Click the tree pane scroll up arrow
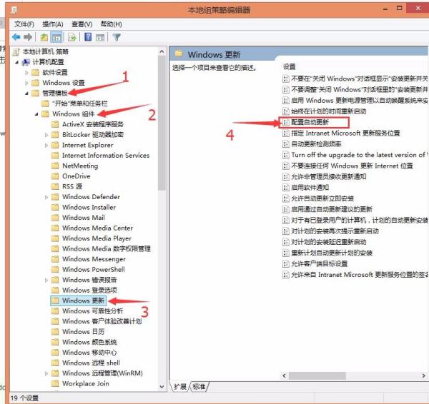429x404 pixels. click(x=162, y=51)
